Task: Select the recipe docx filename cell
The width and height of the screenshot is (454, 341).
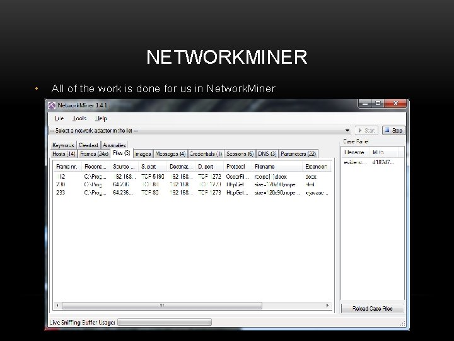Action: pos(271,177)
